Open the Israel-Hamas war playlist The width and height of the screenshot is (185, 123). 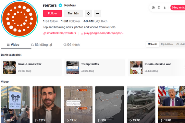tap(31, 68)
